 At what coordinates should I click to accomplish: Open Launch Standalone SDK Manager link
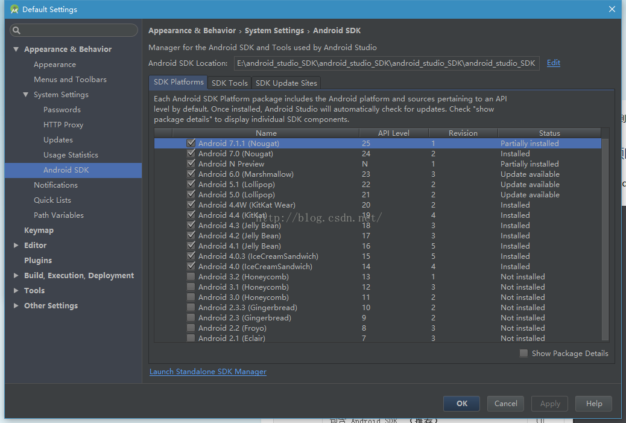coord(207,372)
